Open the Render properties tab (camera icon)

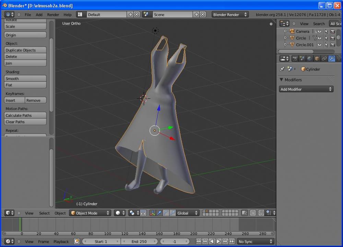point(295,59)
